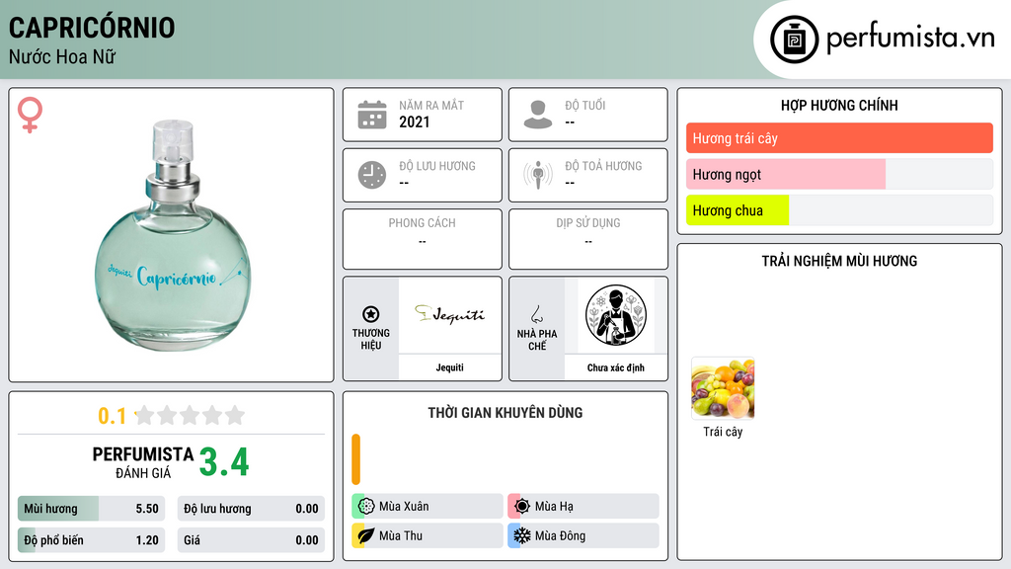Click the star badge icon above Thương hiệu
The image size is (1011, 569).
tap(371, 314)
